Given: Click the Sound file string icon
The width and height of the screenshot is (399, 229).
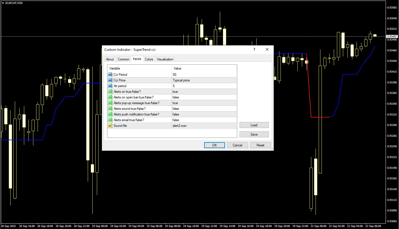Looking at the screenshot, I should tap(110, 126).
